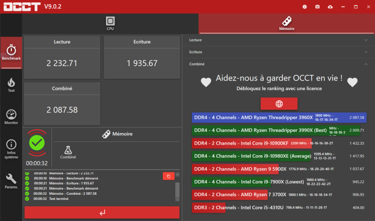This screenshot has height=221, width=375.
Task: Click the red globe licence button
Action: click(279, 103)
